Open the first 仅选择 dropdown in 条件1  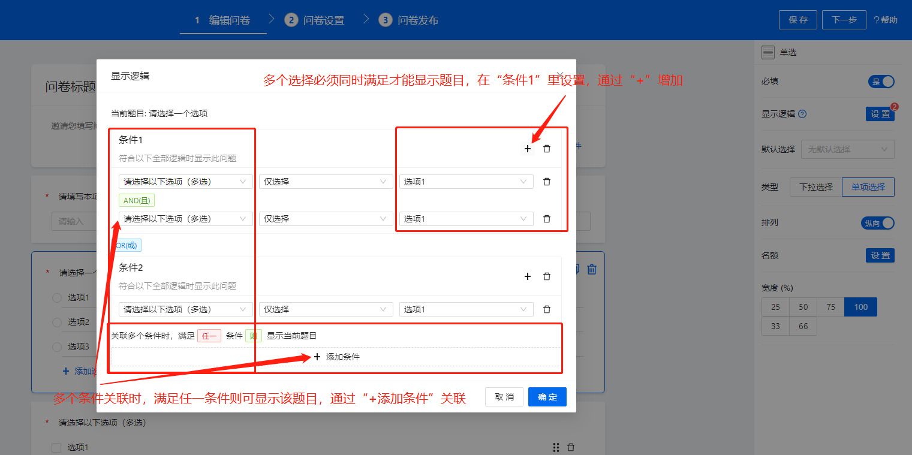[326, 182]
